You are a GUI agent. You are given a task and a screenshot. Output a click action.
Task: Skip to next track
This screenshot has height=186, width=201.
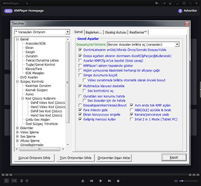point(109,181)
